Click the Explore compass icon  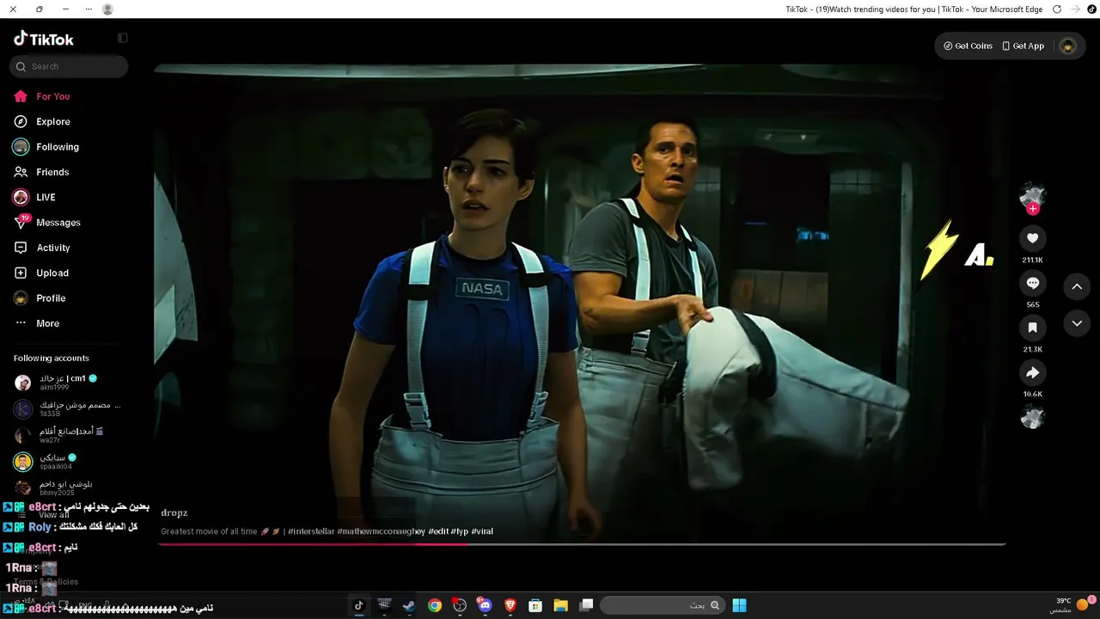pyautogui.click(x=21, y=121)
